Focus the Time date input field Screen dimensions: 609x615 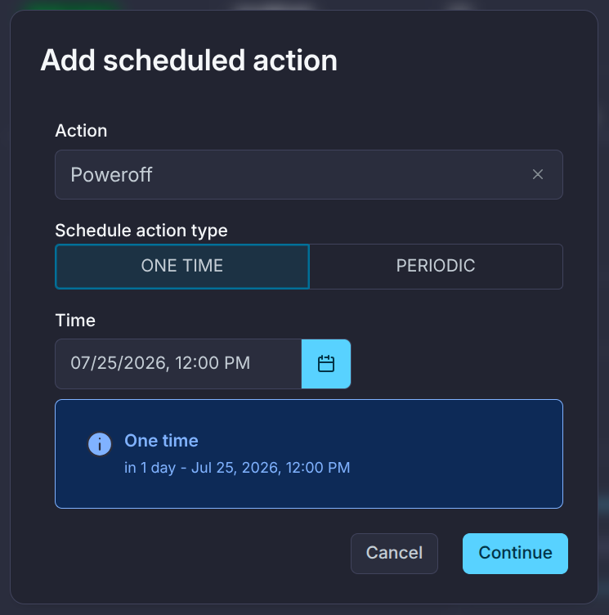pos(178,364)
